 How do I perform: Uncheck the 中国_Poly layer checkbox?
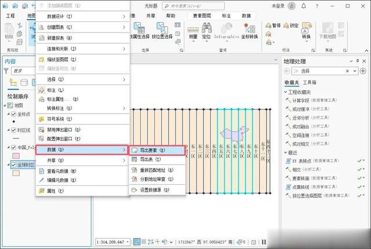tap(13, 148)
